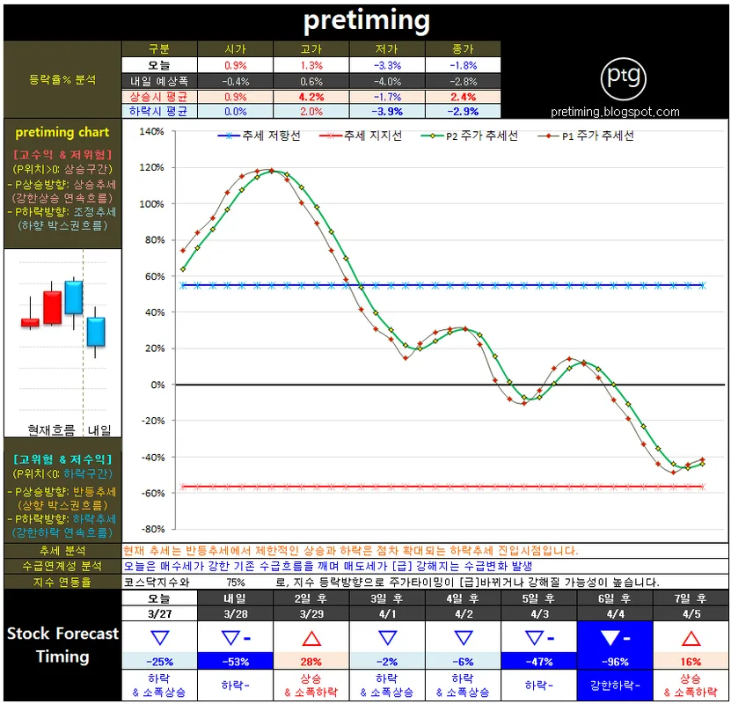Screen dimensions: 731x704
Task: Open the pretiming.blogspot.com link
Action: coord(615,112)
